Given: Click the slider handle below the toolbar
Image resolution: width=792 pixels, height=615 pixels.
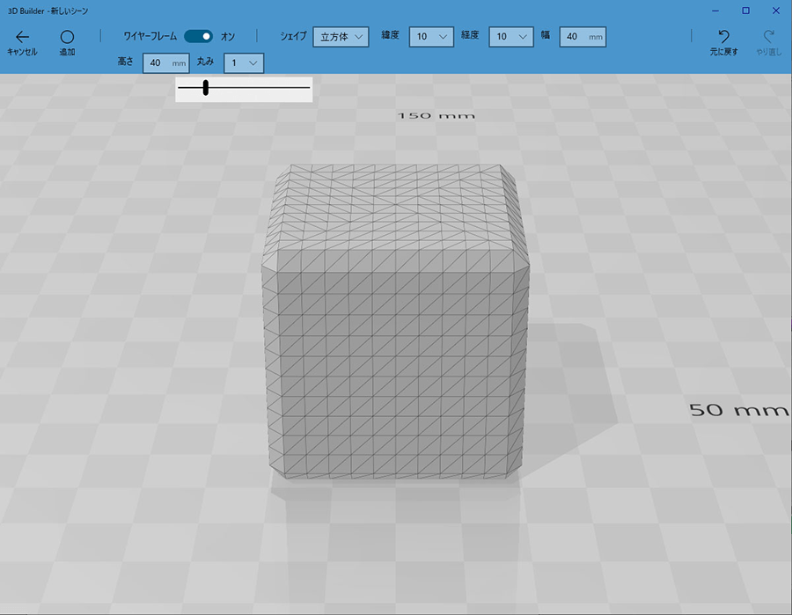Looking at the screenshot, I should coord(206,87).
